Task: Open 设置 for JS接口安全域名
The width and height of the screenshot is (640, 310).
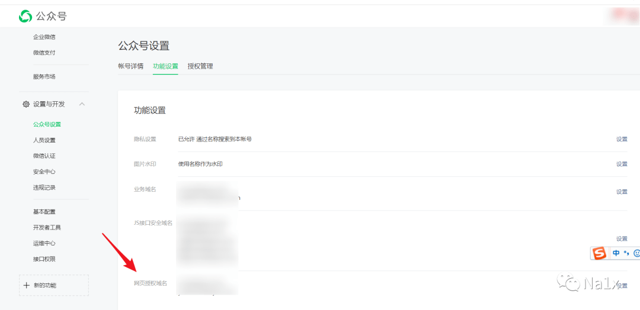Action: (621, 239)
